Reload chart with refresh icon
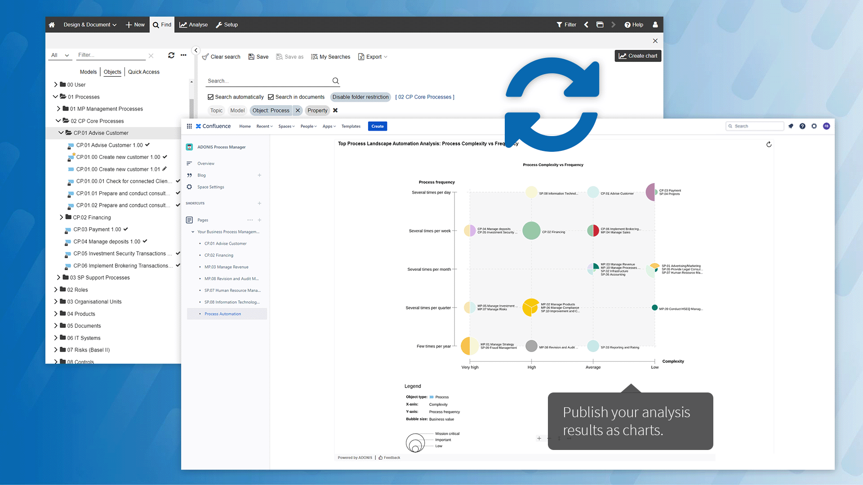The width and height of the screenshot is (863, 485). click(x=769, y=144)
